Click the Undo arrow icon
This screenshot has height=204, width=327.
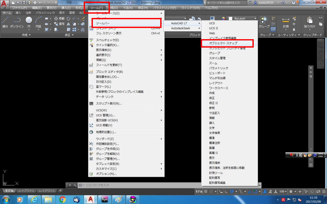(x=41, y=3)
